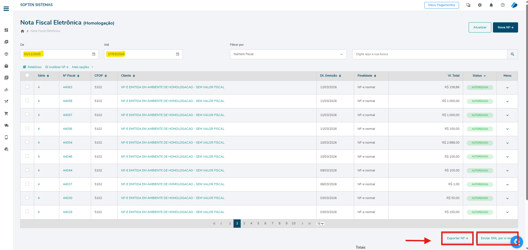Open the hamburger menu in the sidebar
Image resolution: width=528 pixels, height=250 pixels.
[6, 9]
